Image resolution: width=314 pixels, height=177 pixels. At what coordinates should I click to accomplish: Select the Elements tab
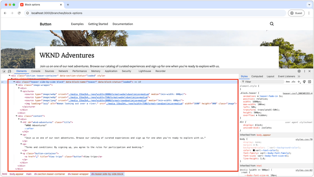tap(21, 71)
